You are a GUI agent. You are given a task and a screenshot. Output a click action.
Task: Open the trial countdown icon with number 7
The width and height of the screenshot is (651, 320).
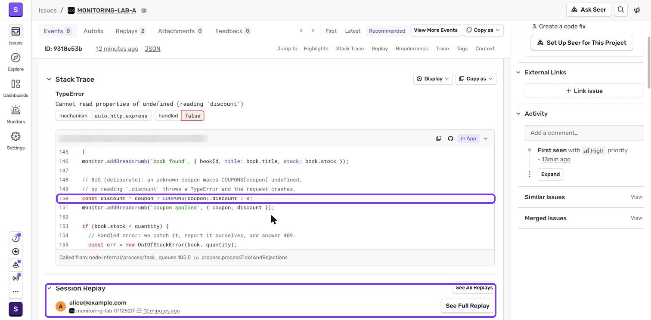16,238
